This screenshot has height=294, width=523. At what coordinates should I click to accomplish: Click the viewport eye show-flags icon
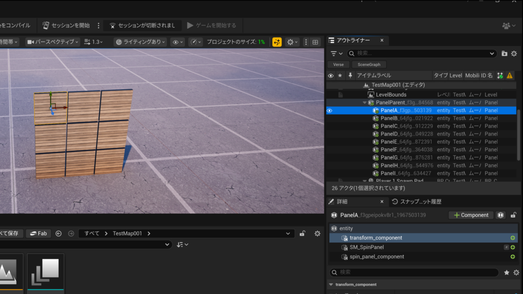(x=177, y=42)
